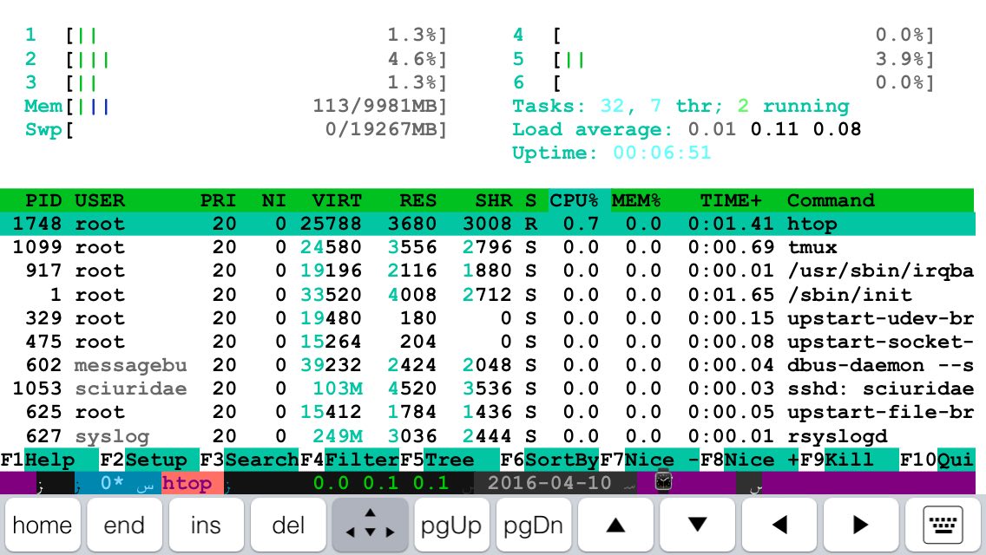Click the CPU 5 usage meter
The width and height of the screenshot is (986, 555).
click(x=724, y=59)
